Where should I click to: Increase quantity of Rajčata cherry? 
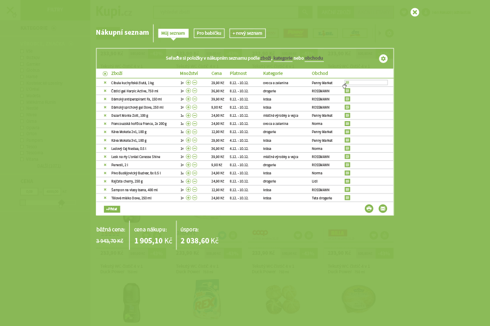pos(188,181)
